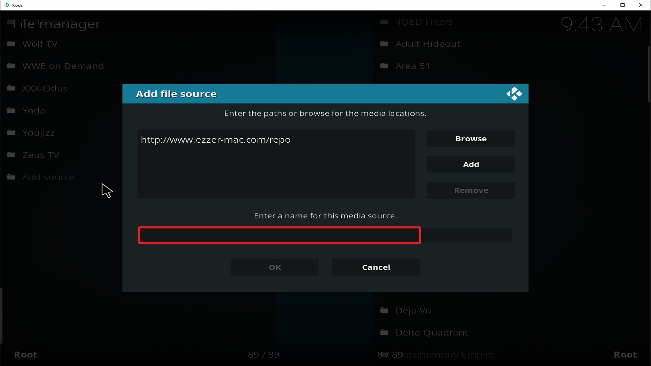
Task: Click the Kodi logo in dialog header
Action: pyautogui.click(x=514, y=94)
